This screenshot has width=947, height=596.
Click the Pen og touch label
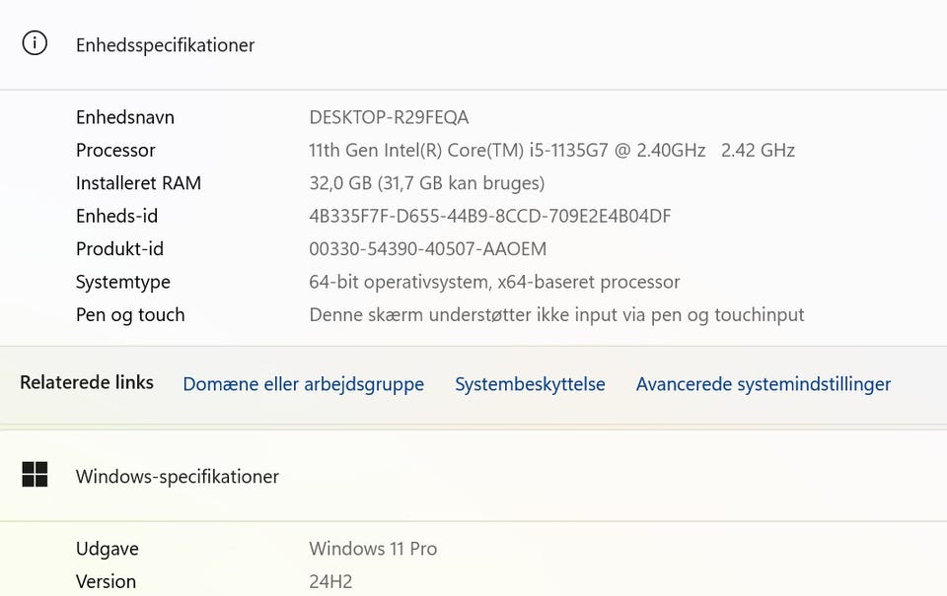[x=130, y=315]
